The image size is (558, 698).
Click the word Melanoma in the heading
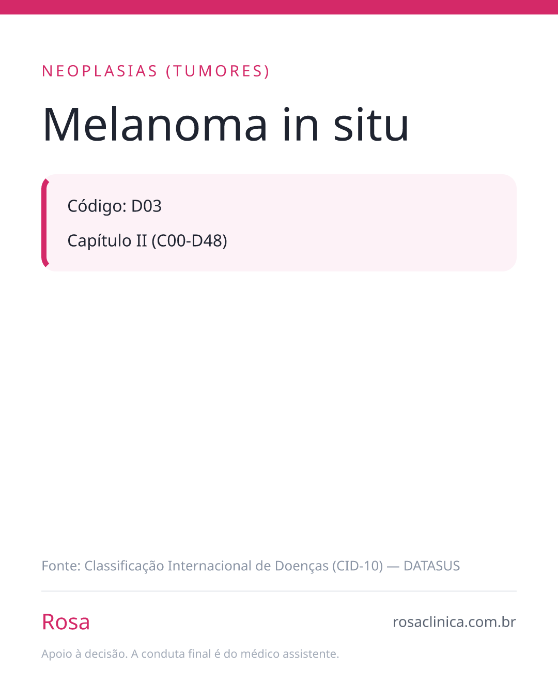(155, 124)
